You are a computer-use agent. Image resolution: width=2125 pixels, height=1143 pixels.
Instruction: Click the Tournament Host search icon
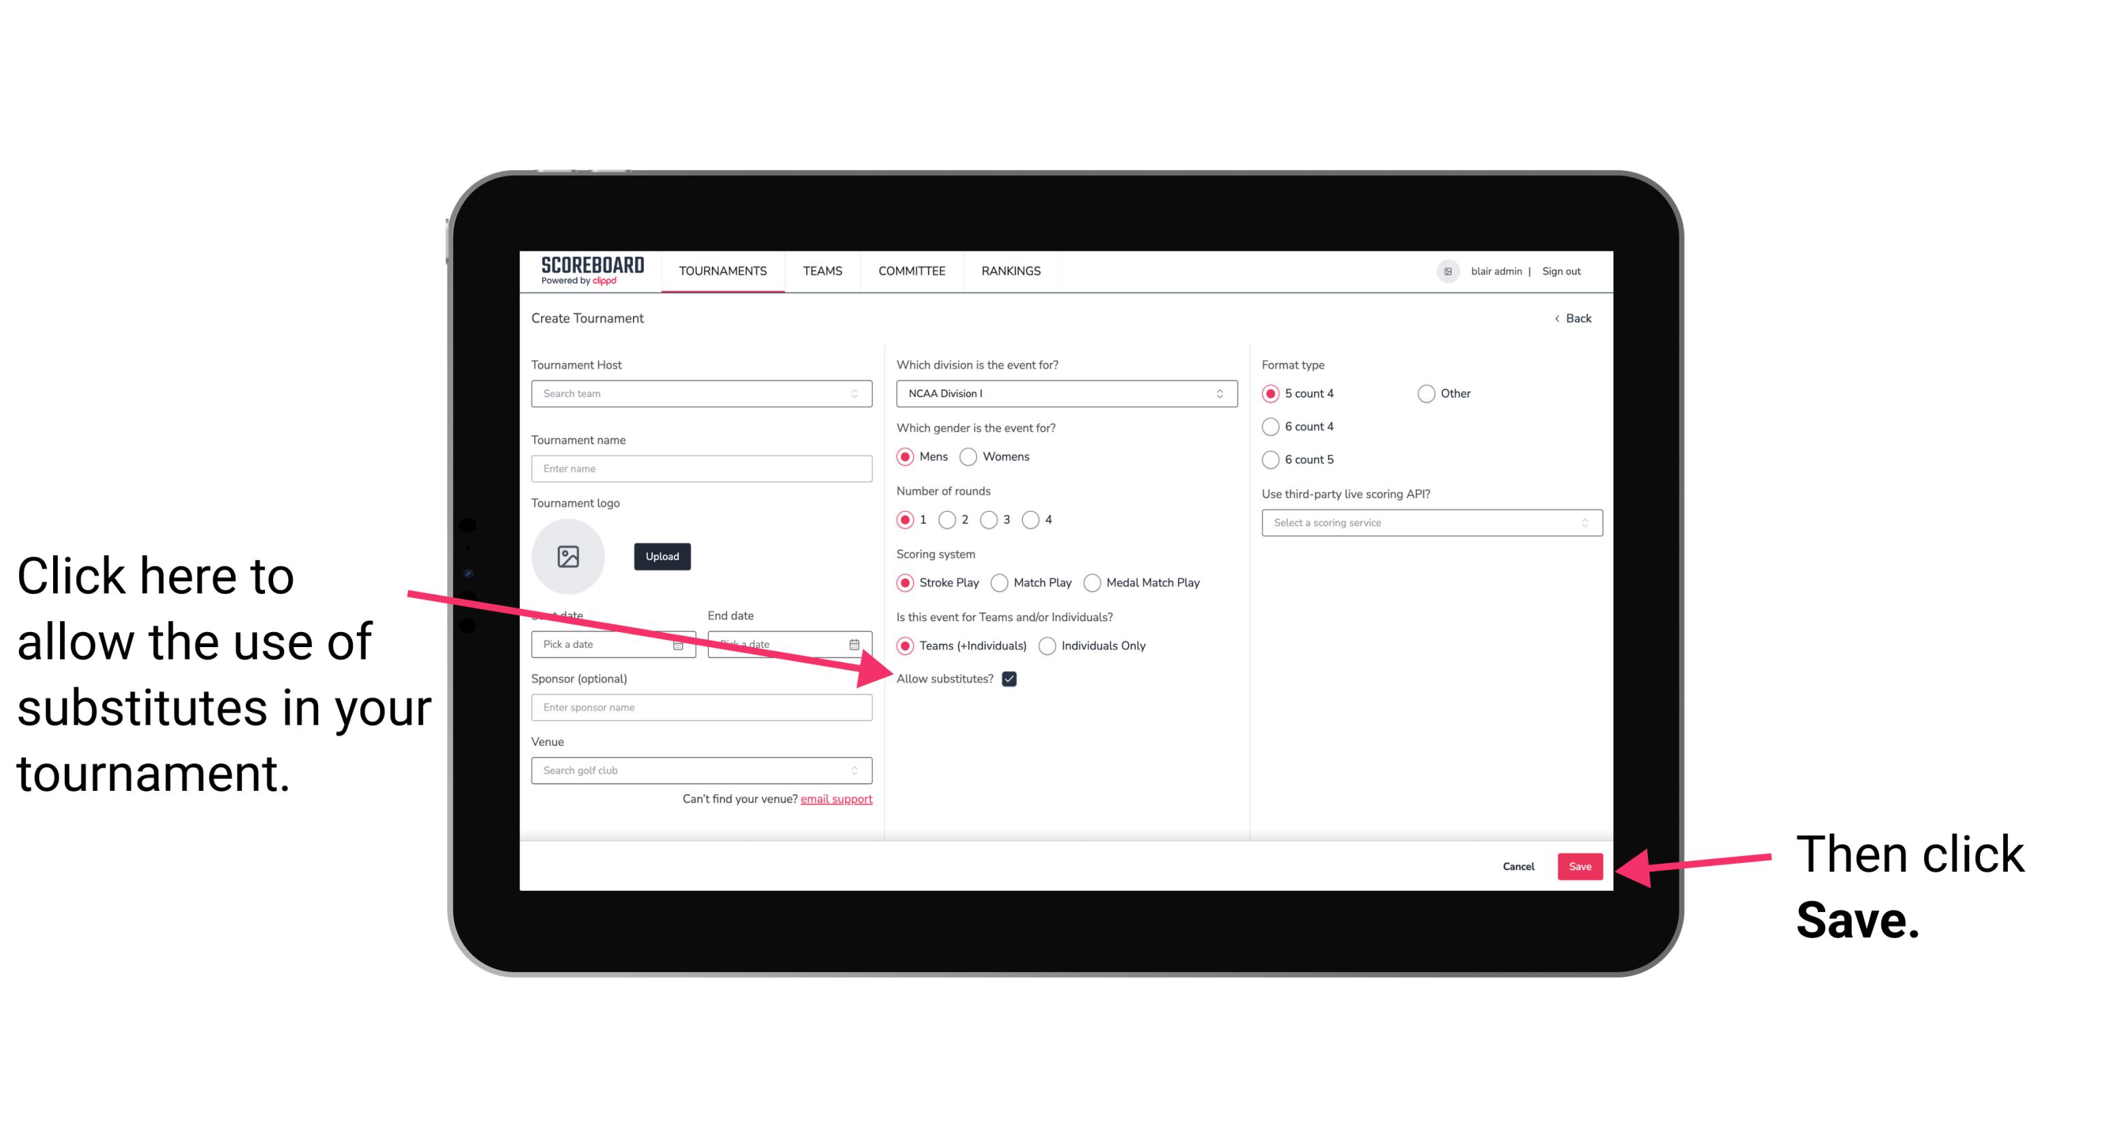tap(858, 393)
